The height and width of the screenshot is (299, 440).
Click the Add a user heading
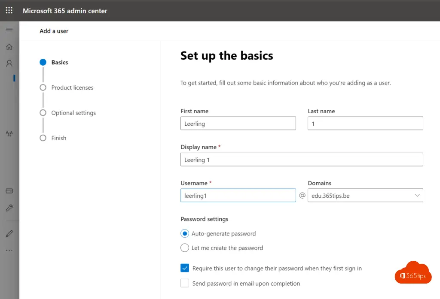click(x=54, y=31)
